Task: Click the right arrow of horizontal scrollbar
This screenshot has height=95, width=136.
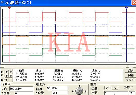Action: click(x=135, y=66)
